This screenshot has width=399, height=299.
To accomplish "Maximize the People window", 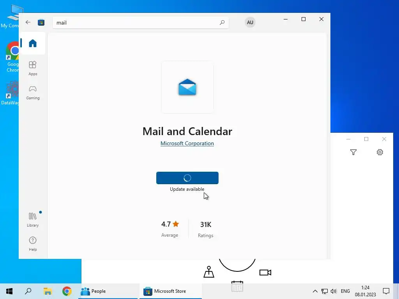I will pos(366,139).
